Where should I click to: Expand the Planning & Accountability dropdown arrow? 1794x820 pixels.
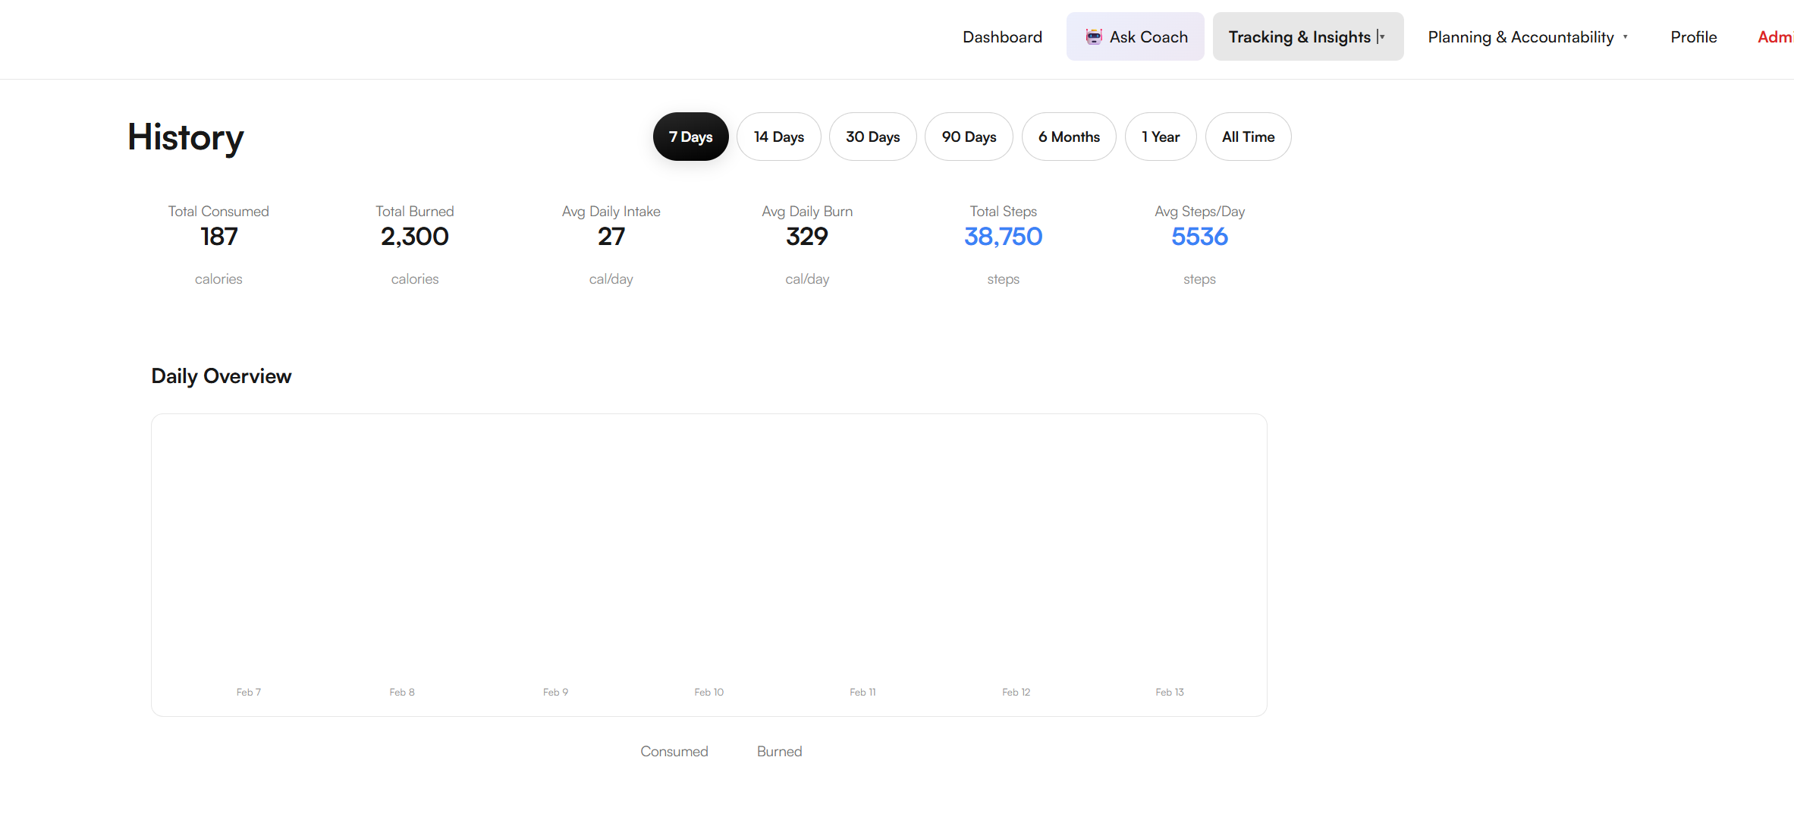pos(1626,36)
